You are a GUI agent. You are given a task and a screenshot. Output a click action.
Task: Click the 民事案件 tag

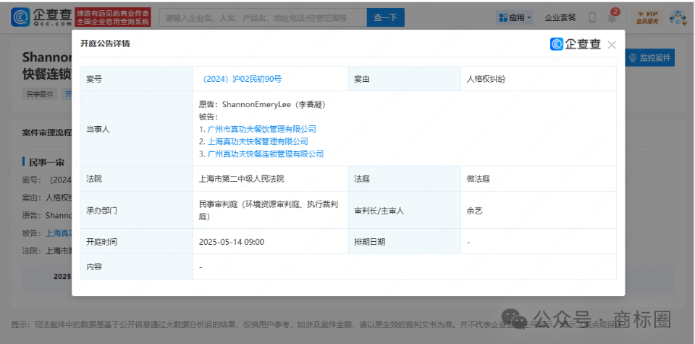pos(40,94)
